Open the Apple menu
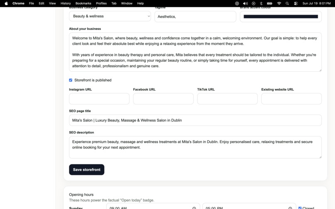The image size is (335, 209). tap(6, 3)
